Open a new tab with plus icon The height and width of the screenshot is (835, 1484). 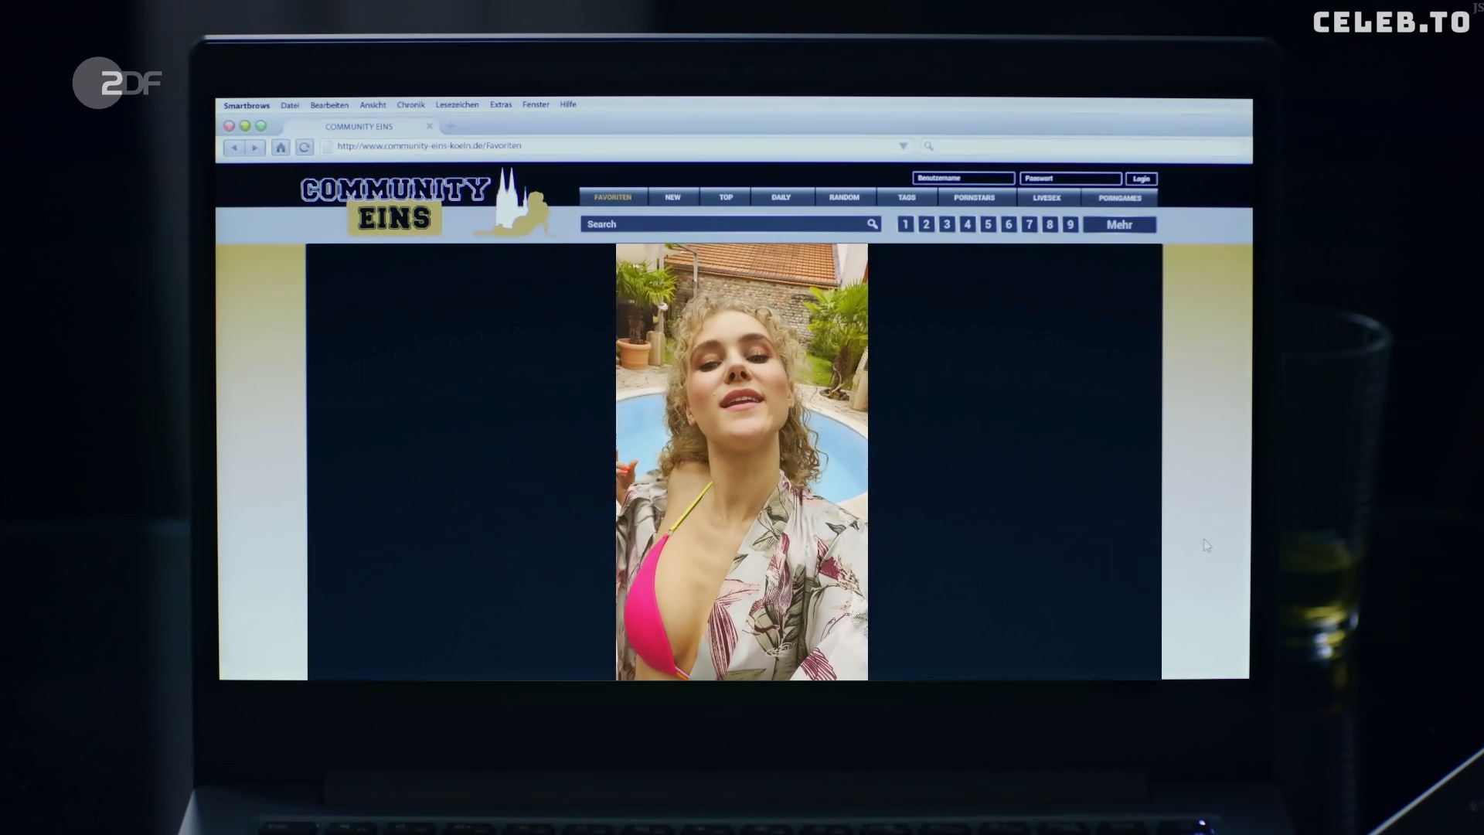[x=451, y=126]
